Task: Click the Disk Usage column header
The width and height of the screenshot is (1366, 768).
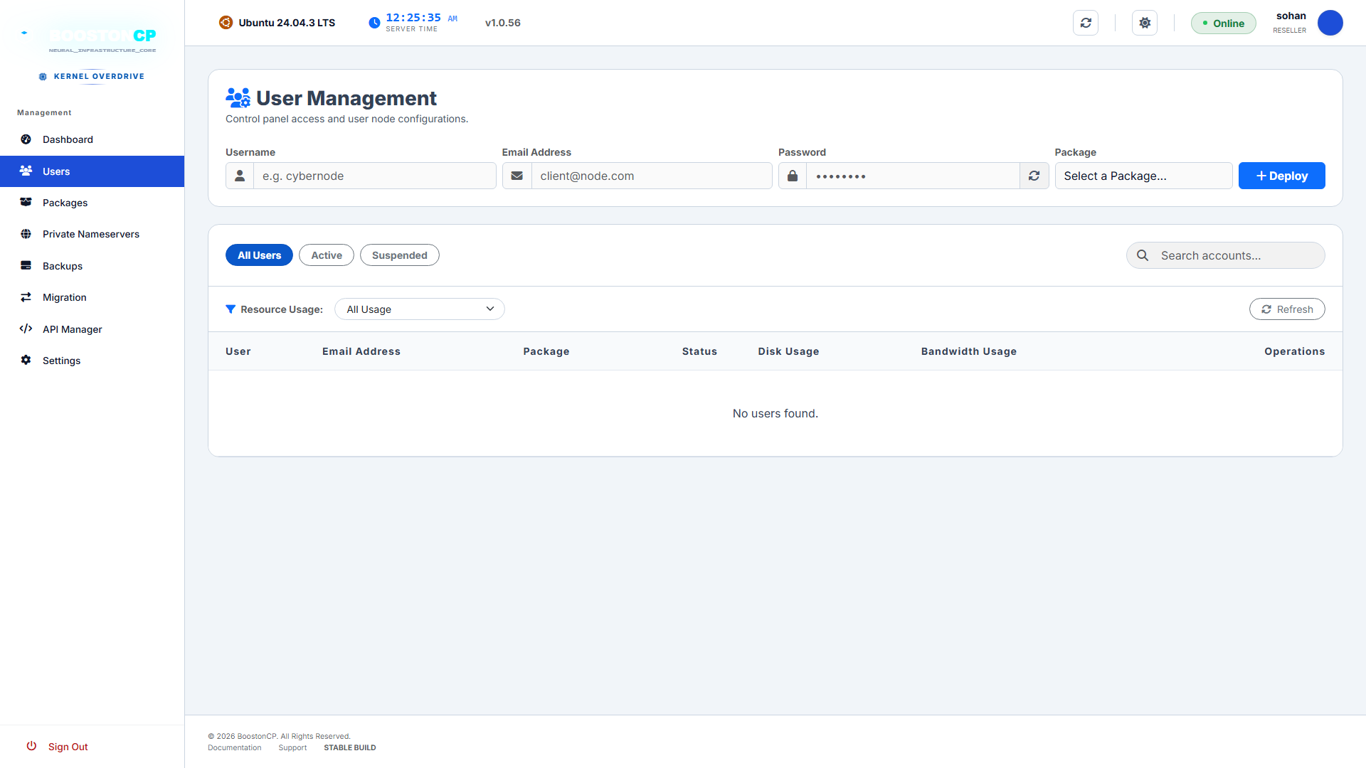Action: point(788,351)
